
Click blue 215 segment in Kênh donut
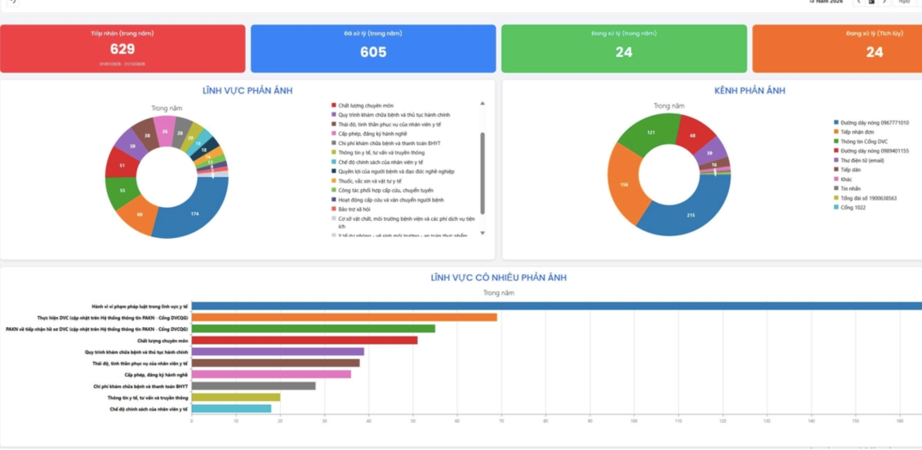coord(691,214)
